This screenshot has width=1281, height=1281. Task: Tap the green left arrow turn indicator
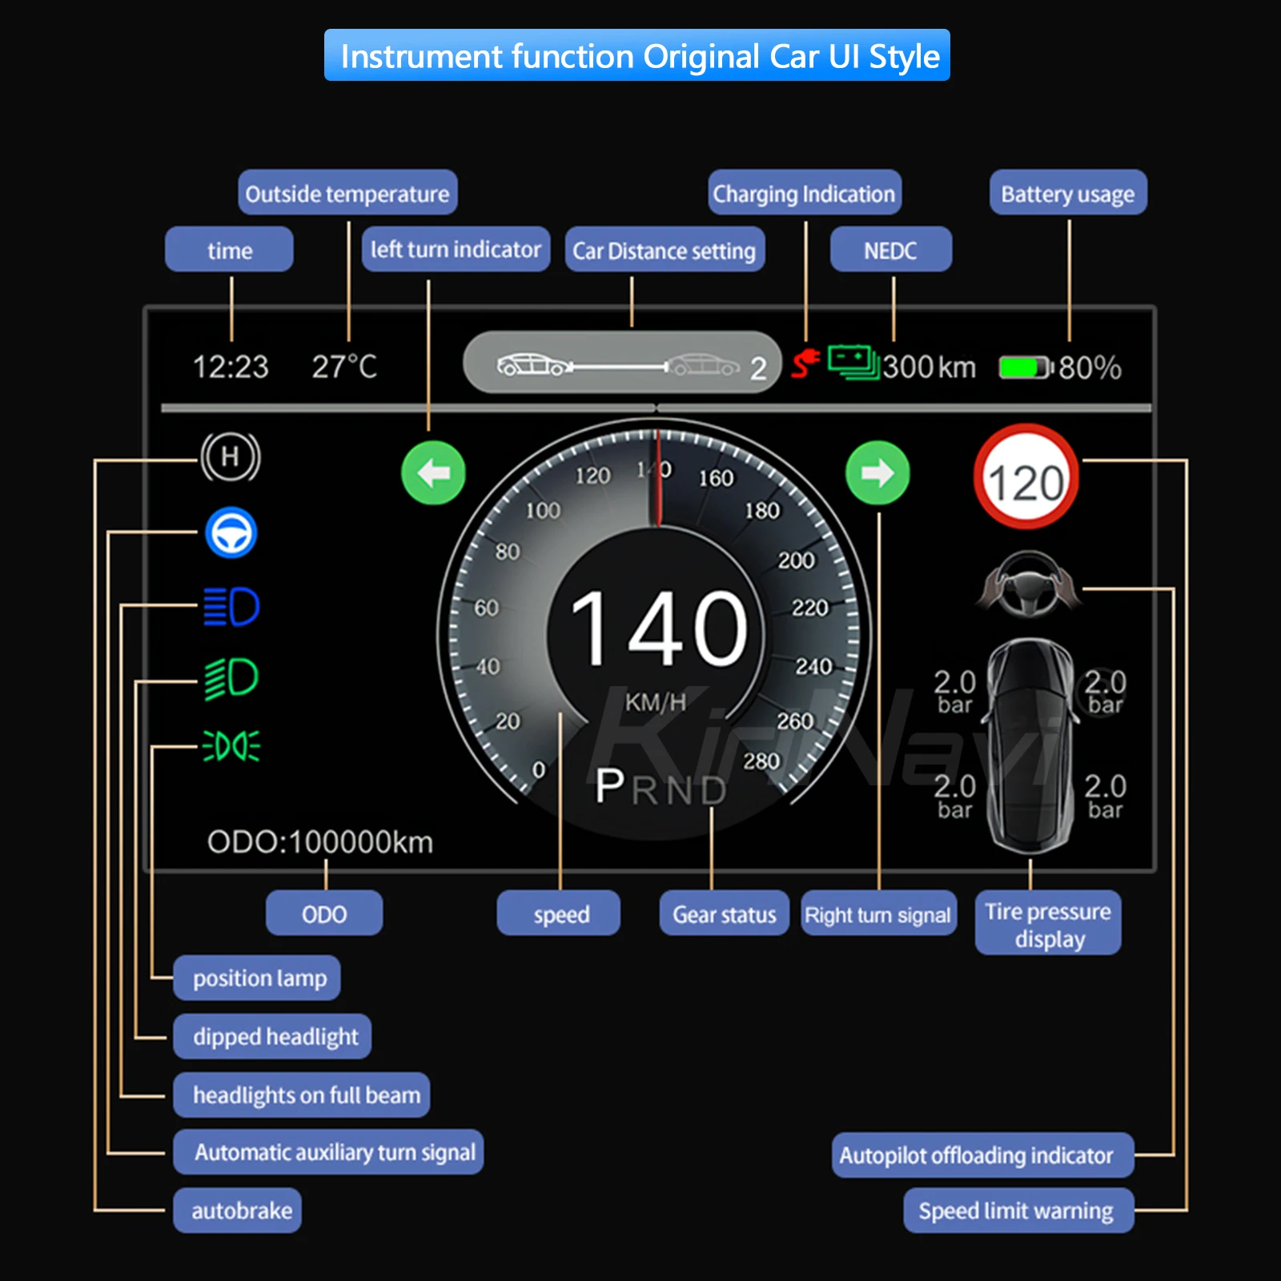tap(433, 473)
